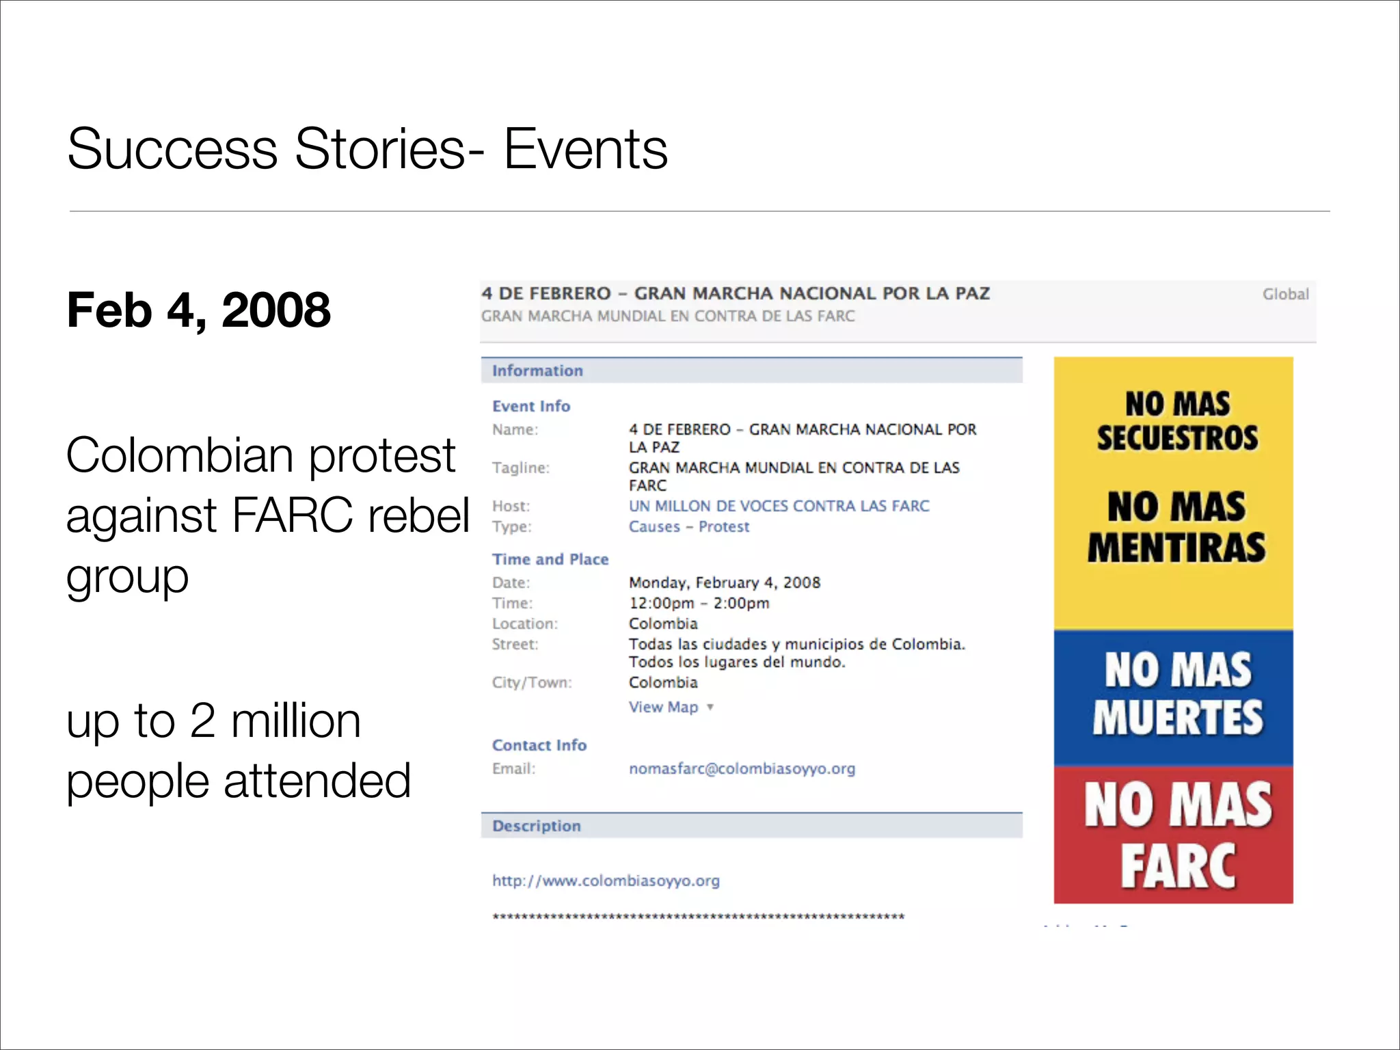Screen dimensions: 1400x1050
Task: Open the nomasfarc email address link
Action: point(742,768)
